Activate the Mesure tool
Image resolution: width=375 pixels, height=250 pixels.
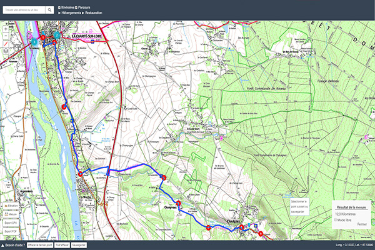12,214
